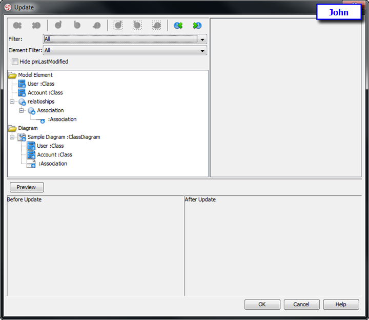Click Account class icon under Model Element
Image resolution: width=369 pixels, height=320 pixels.
tap(22, 93)
